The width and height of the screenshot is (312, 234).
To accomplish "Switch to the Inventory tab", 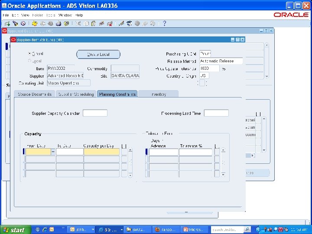I will (159, 94).
